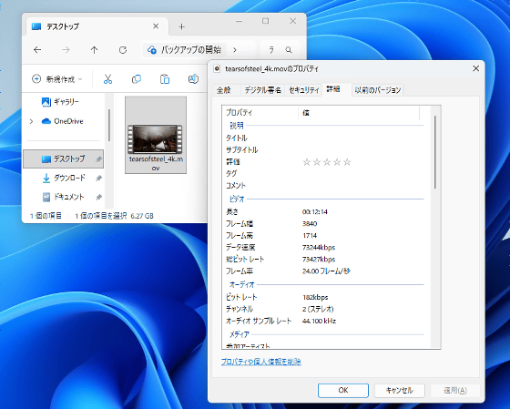Expand the address bar path chevron
The image size is (510, 409).
click(235, 50)
